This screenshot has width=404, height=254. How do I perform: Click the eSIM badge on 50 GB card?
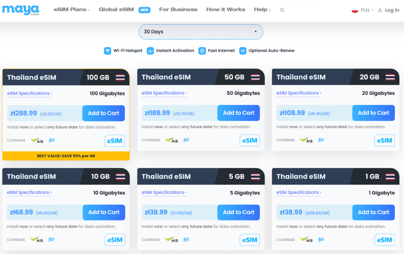point(250,141)
